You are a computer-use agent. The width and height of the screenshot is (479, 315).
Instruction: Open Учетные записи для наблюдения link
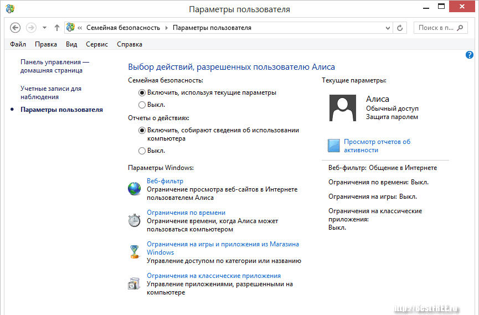click(51, 93)
